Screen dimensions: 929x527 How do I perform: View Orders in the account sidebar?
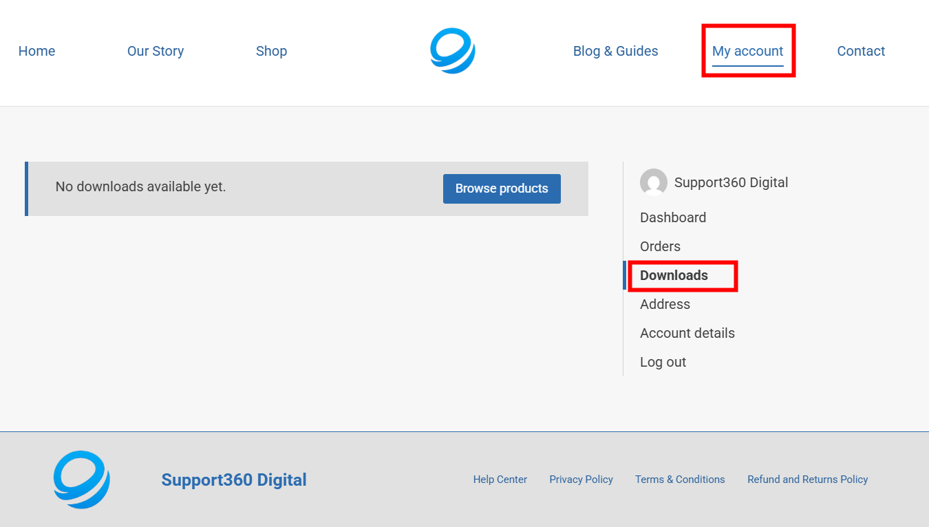(660, 246)
